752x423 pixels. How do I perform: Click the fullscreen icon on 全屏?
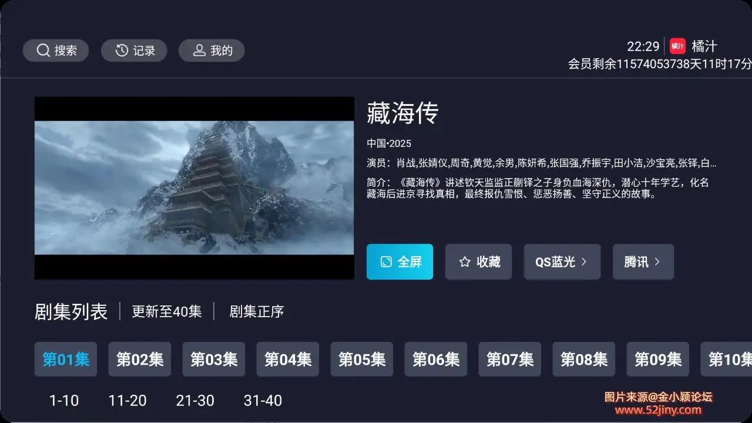tap(386, 262)
